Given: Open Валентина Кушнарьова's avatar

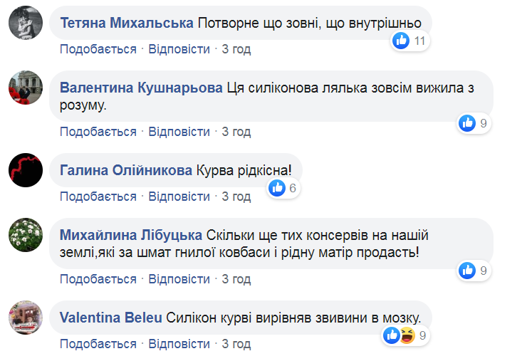Looking at the screenshot, I should (x=24, y=90).
